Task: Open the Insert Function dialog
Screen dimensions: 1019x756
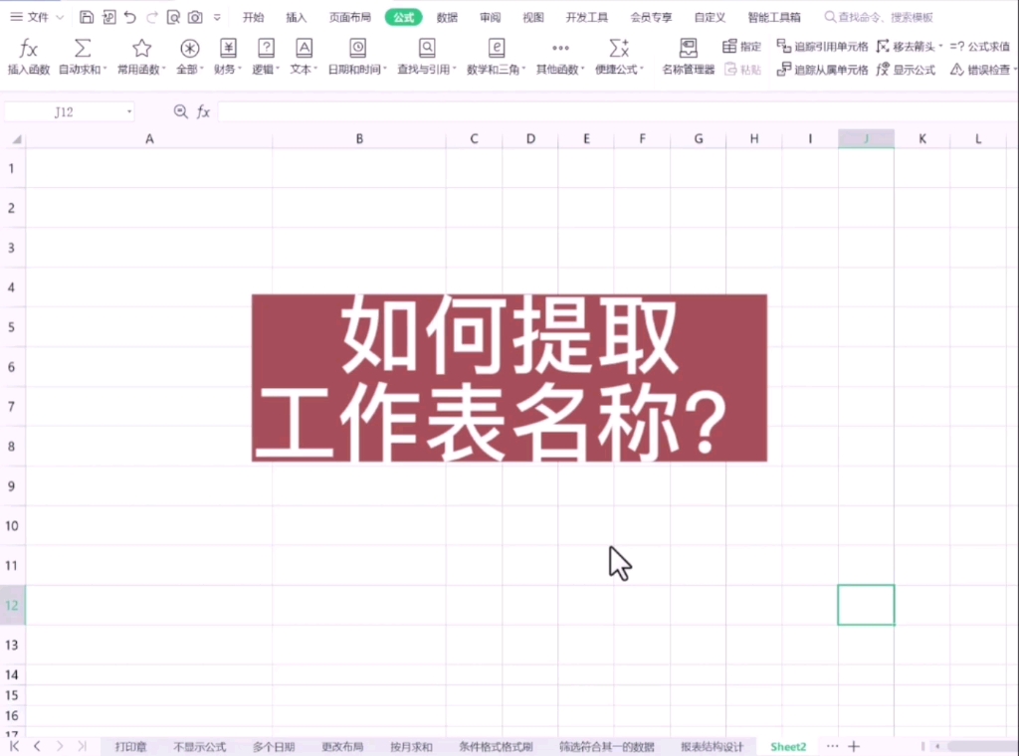Action: [x=30, y=55]
